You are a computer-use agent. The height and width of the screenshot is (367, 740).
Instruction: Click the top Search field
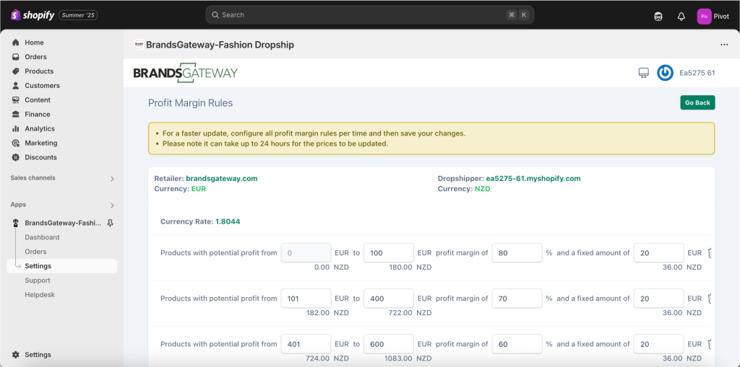(x=369, y=15)
